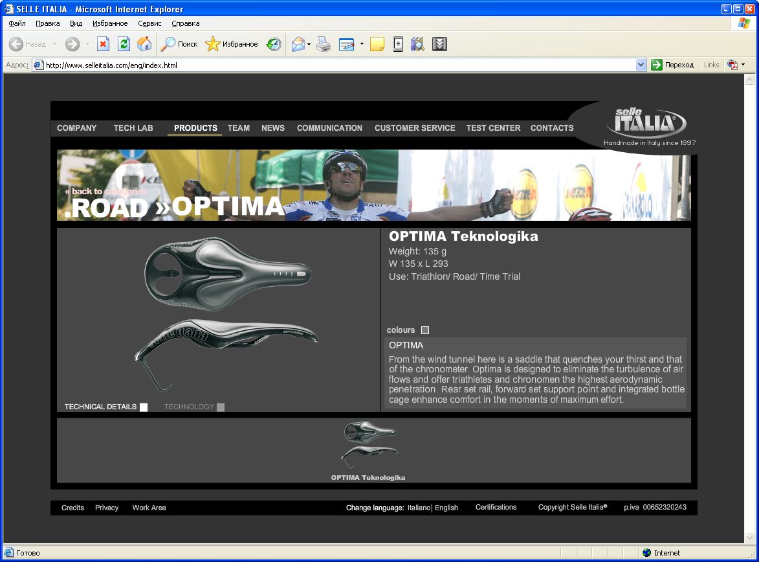759x562 pixels.
Task: Refresh the page with green arrows icon
Action: click(124, 44)
